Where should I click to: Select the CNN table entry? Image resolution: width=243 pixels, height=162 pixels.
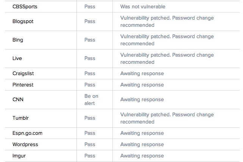point(18,99)
